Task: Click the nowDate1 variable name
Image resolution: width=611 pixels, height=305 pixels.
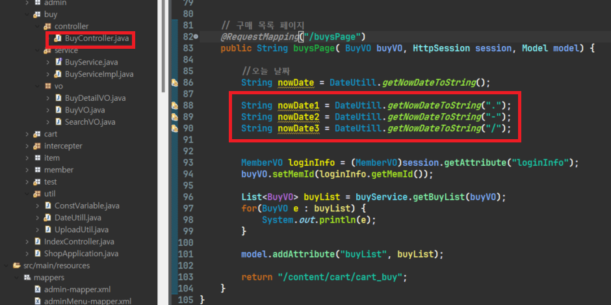Action: 298,106
